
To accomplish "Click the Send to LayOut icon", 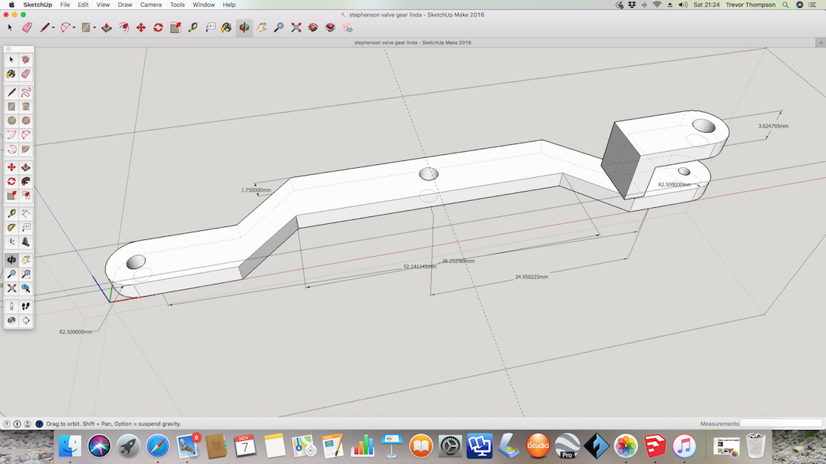I will [x=347, y=28].
